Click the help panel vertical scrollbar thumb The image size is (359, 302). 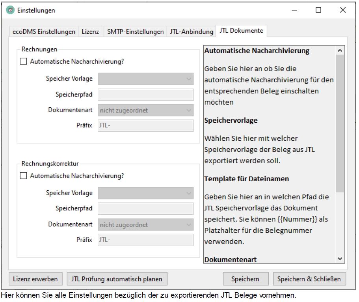click(x=340, y=123)
